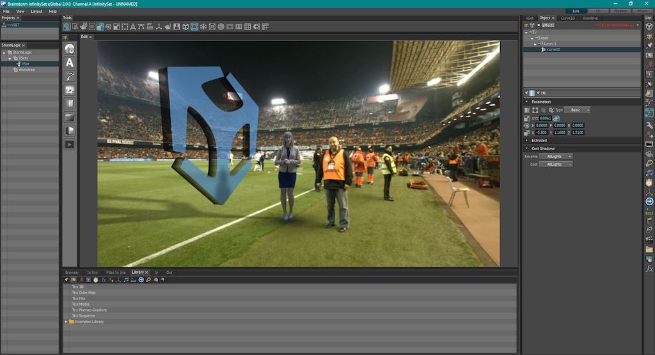Viewport: 655px width, 355px height.
Task: Select the text 'A' creation tool
Action: tap(70, 63)
